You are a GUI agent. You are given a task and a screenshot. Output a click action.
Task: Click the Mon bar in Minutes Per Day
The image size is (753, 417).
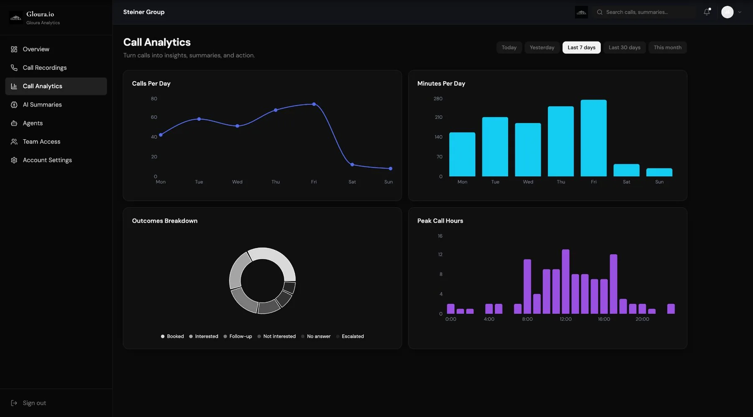coord(462,154)
